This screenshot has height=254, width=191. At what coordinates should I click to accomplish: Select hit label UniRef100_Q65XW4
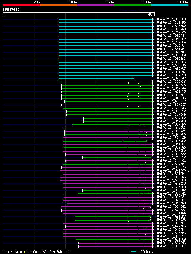[x=171, y=45]
